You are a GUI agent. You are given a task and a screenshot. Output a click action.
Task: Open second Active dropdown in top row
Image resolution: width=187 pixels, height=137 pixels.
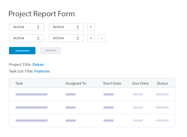66,27
